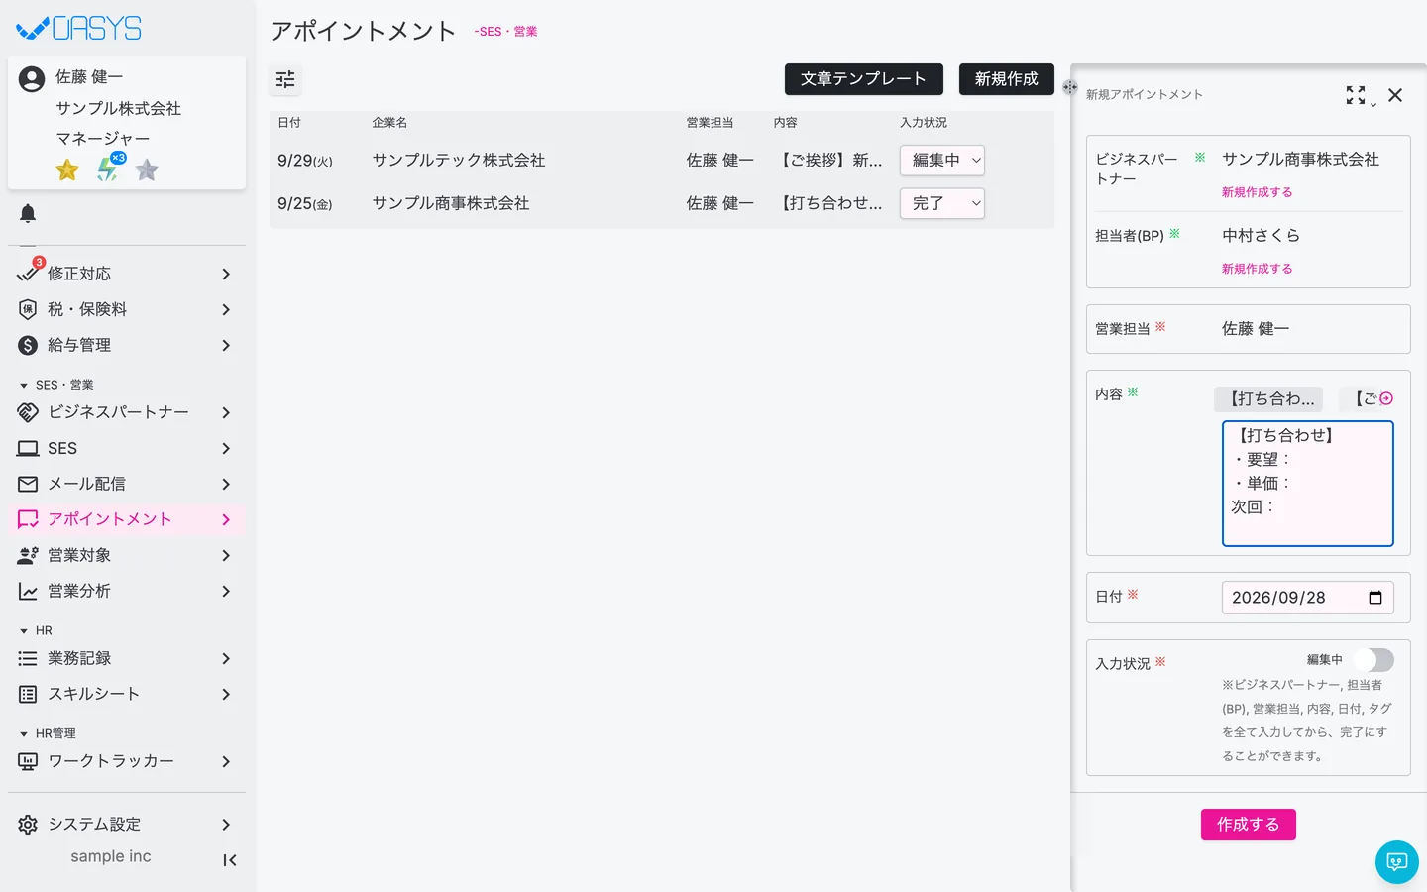Open the 給与管理 menu item
Screen dimensions: 1427x892
click(127, 345)
